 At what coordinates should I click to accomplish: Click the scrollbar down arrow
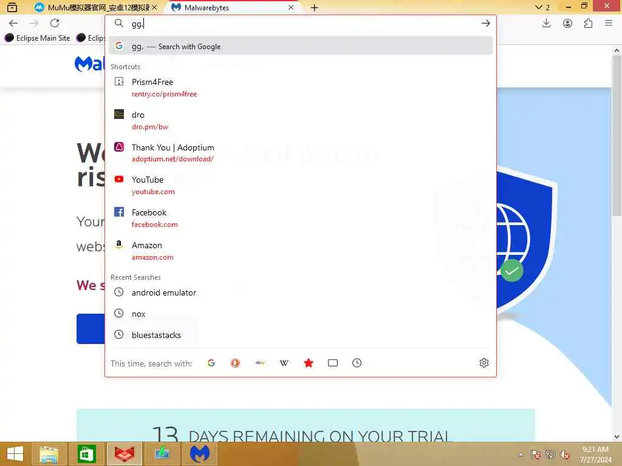pos(617,437)
